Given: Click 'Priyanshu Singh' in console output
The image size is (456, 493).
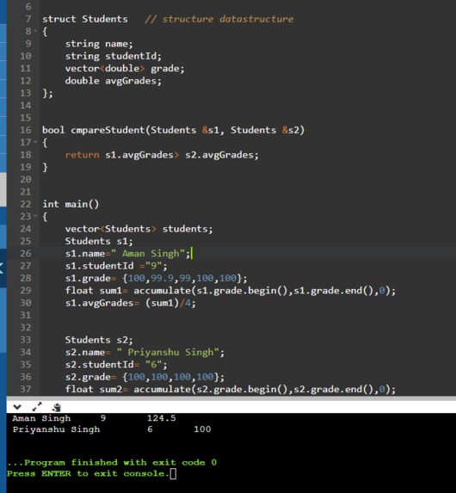Looking at the screenshot, I should [56, 429].
